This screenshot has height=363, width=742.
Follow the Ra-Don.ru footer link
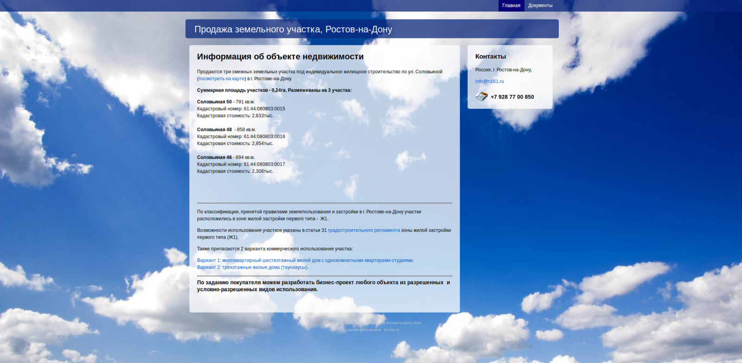pyautogui.click(x=391, y=330)
